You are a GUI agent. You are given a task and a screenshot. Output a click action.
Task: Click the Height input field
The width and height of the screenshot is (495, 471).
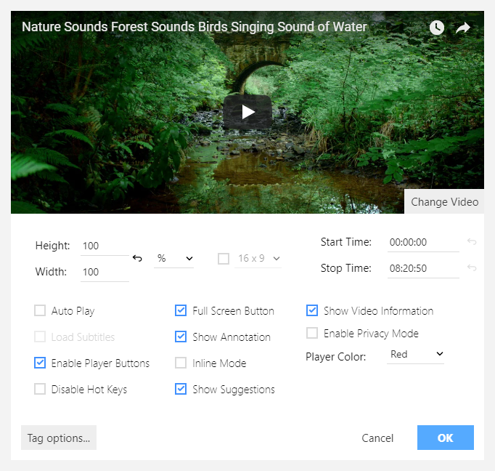pyautogui.click(x=104, y=246)
